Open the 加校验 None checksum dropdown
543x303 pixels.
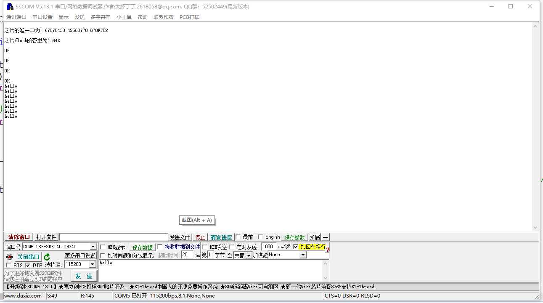pyautogui.click(x=303, y=255)
